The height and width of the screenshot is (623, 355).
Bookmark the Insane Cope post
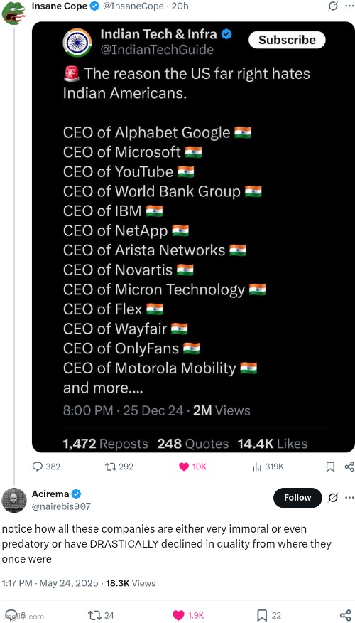pyautogui.click(x=330, y=467)
